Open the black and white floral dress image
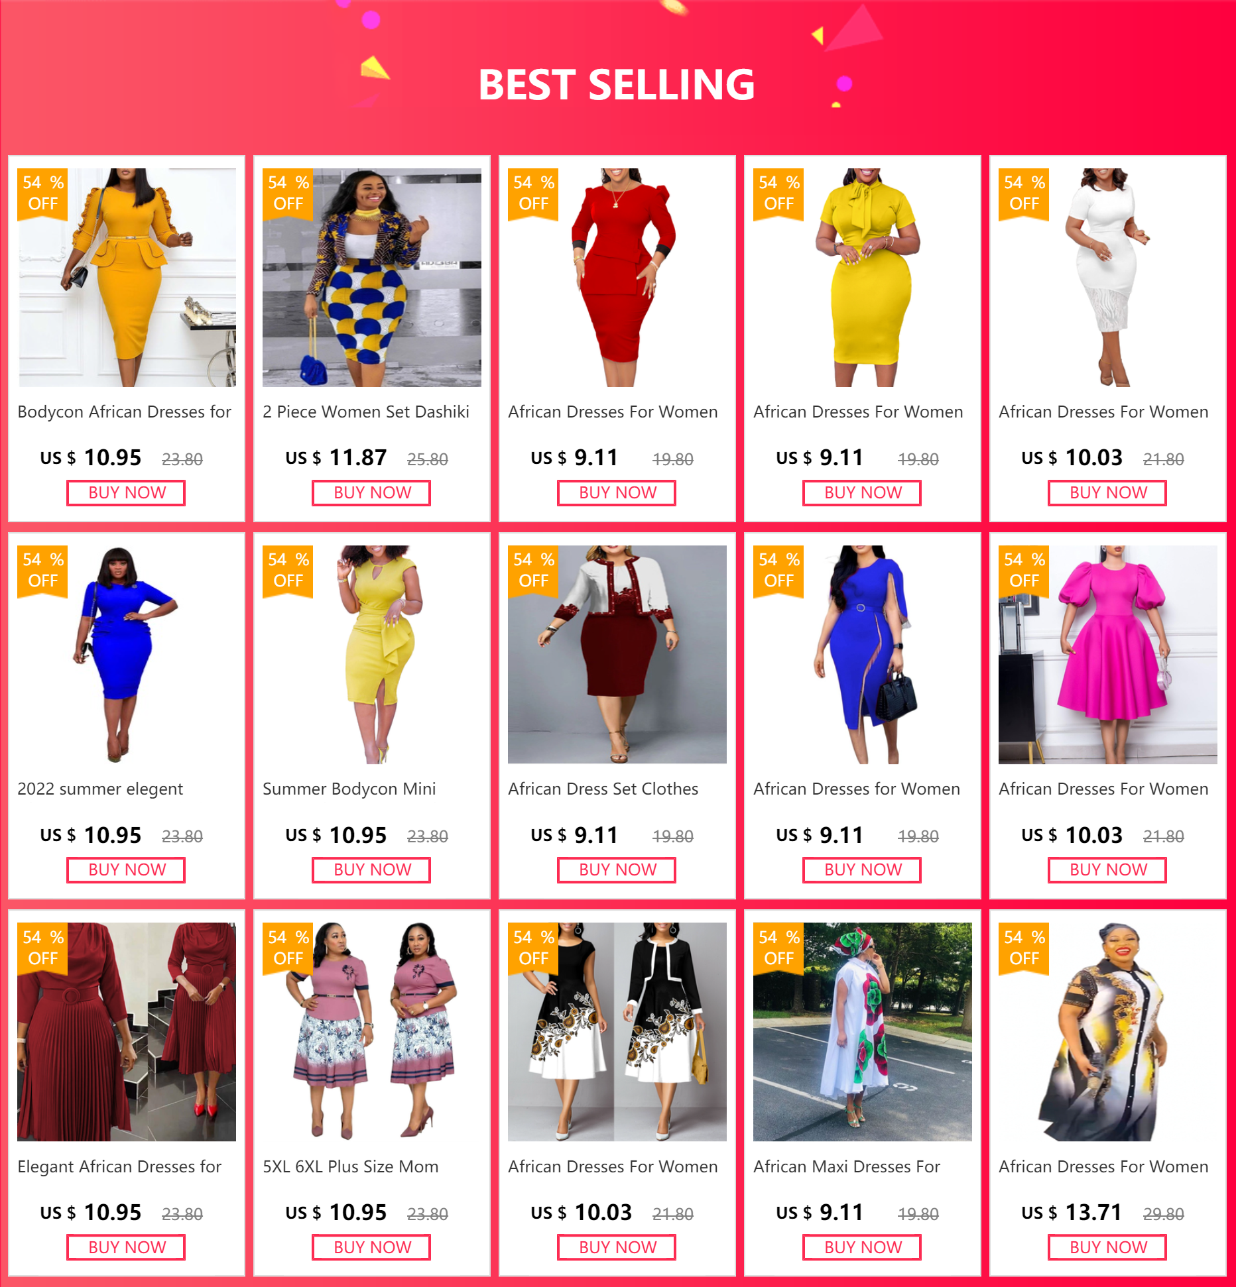Screen dimensions: 1236x1287 click(x=617, y=1032)
